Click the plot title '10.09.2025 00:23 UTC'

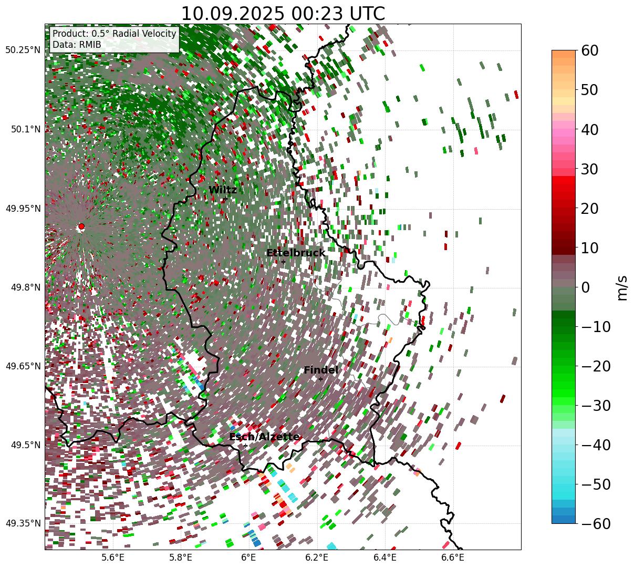tap(283, 13)
